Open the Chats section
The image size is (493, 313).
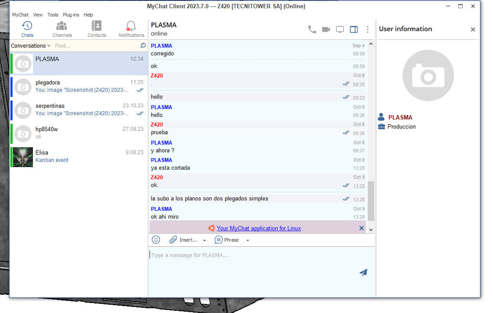(x=27, y=29)
